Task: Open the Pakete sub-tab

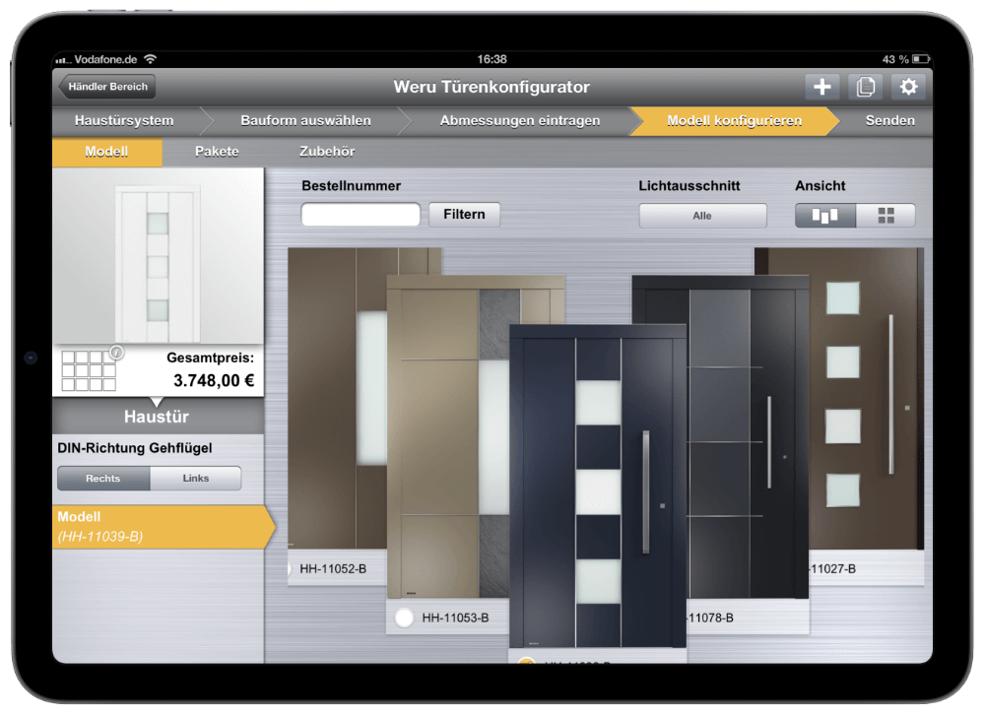Action: click(217, 152)
